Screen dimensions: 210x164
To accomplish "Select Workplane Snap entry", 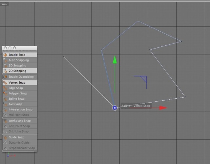I will [20, 121].
